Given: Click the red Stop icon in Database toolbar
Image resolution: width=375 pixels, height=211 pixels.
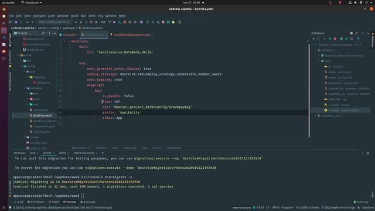Looking at the screenshot, I should point(335,39).
